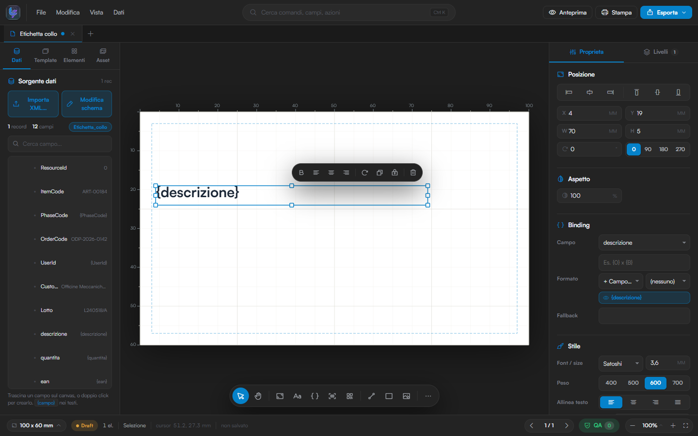Viewport: 698px width, 436px height.
Task: Click the Modifica schema button
Action: tap(87, 104)
